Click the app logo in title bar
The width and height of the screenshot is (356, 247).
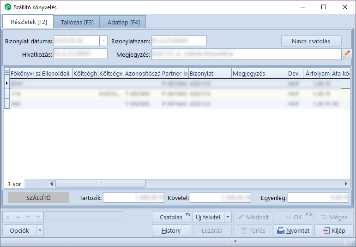click(x=7, y=7)
